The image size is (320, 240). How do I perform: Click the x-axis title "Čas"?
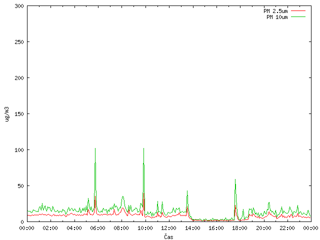[x=168, y=236]
